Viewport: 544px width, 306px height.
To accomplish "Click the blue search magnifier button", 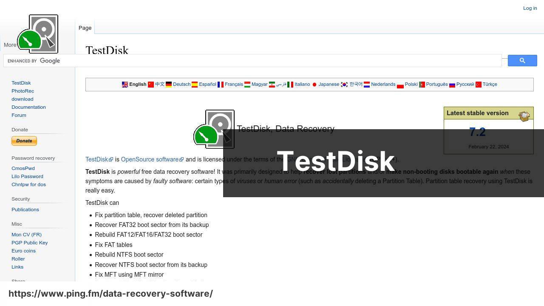I will tap(522, 61).
